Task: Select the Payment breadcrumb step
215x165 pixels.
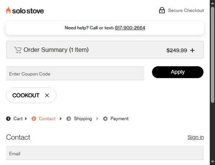Action: tap(119, 119)
